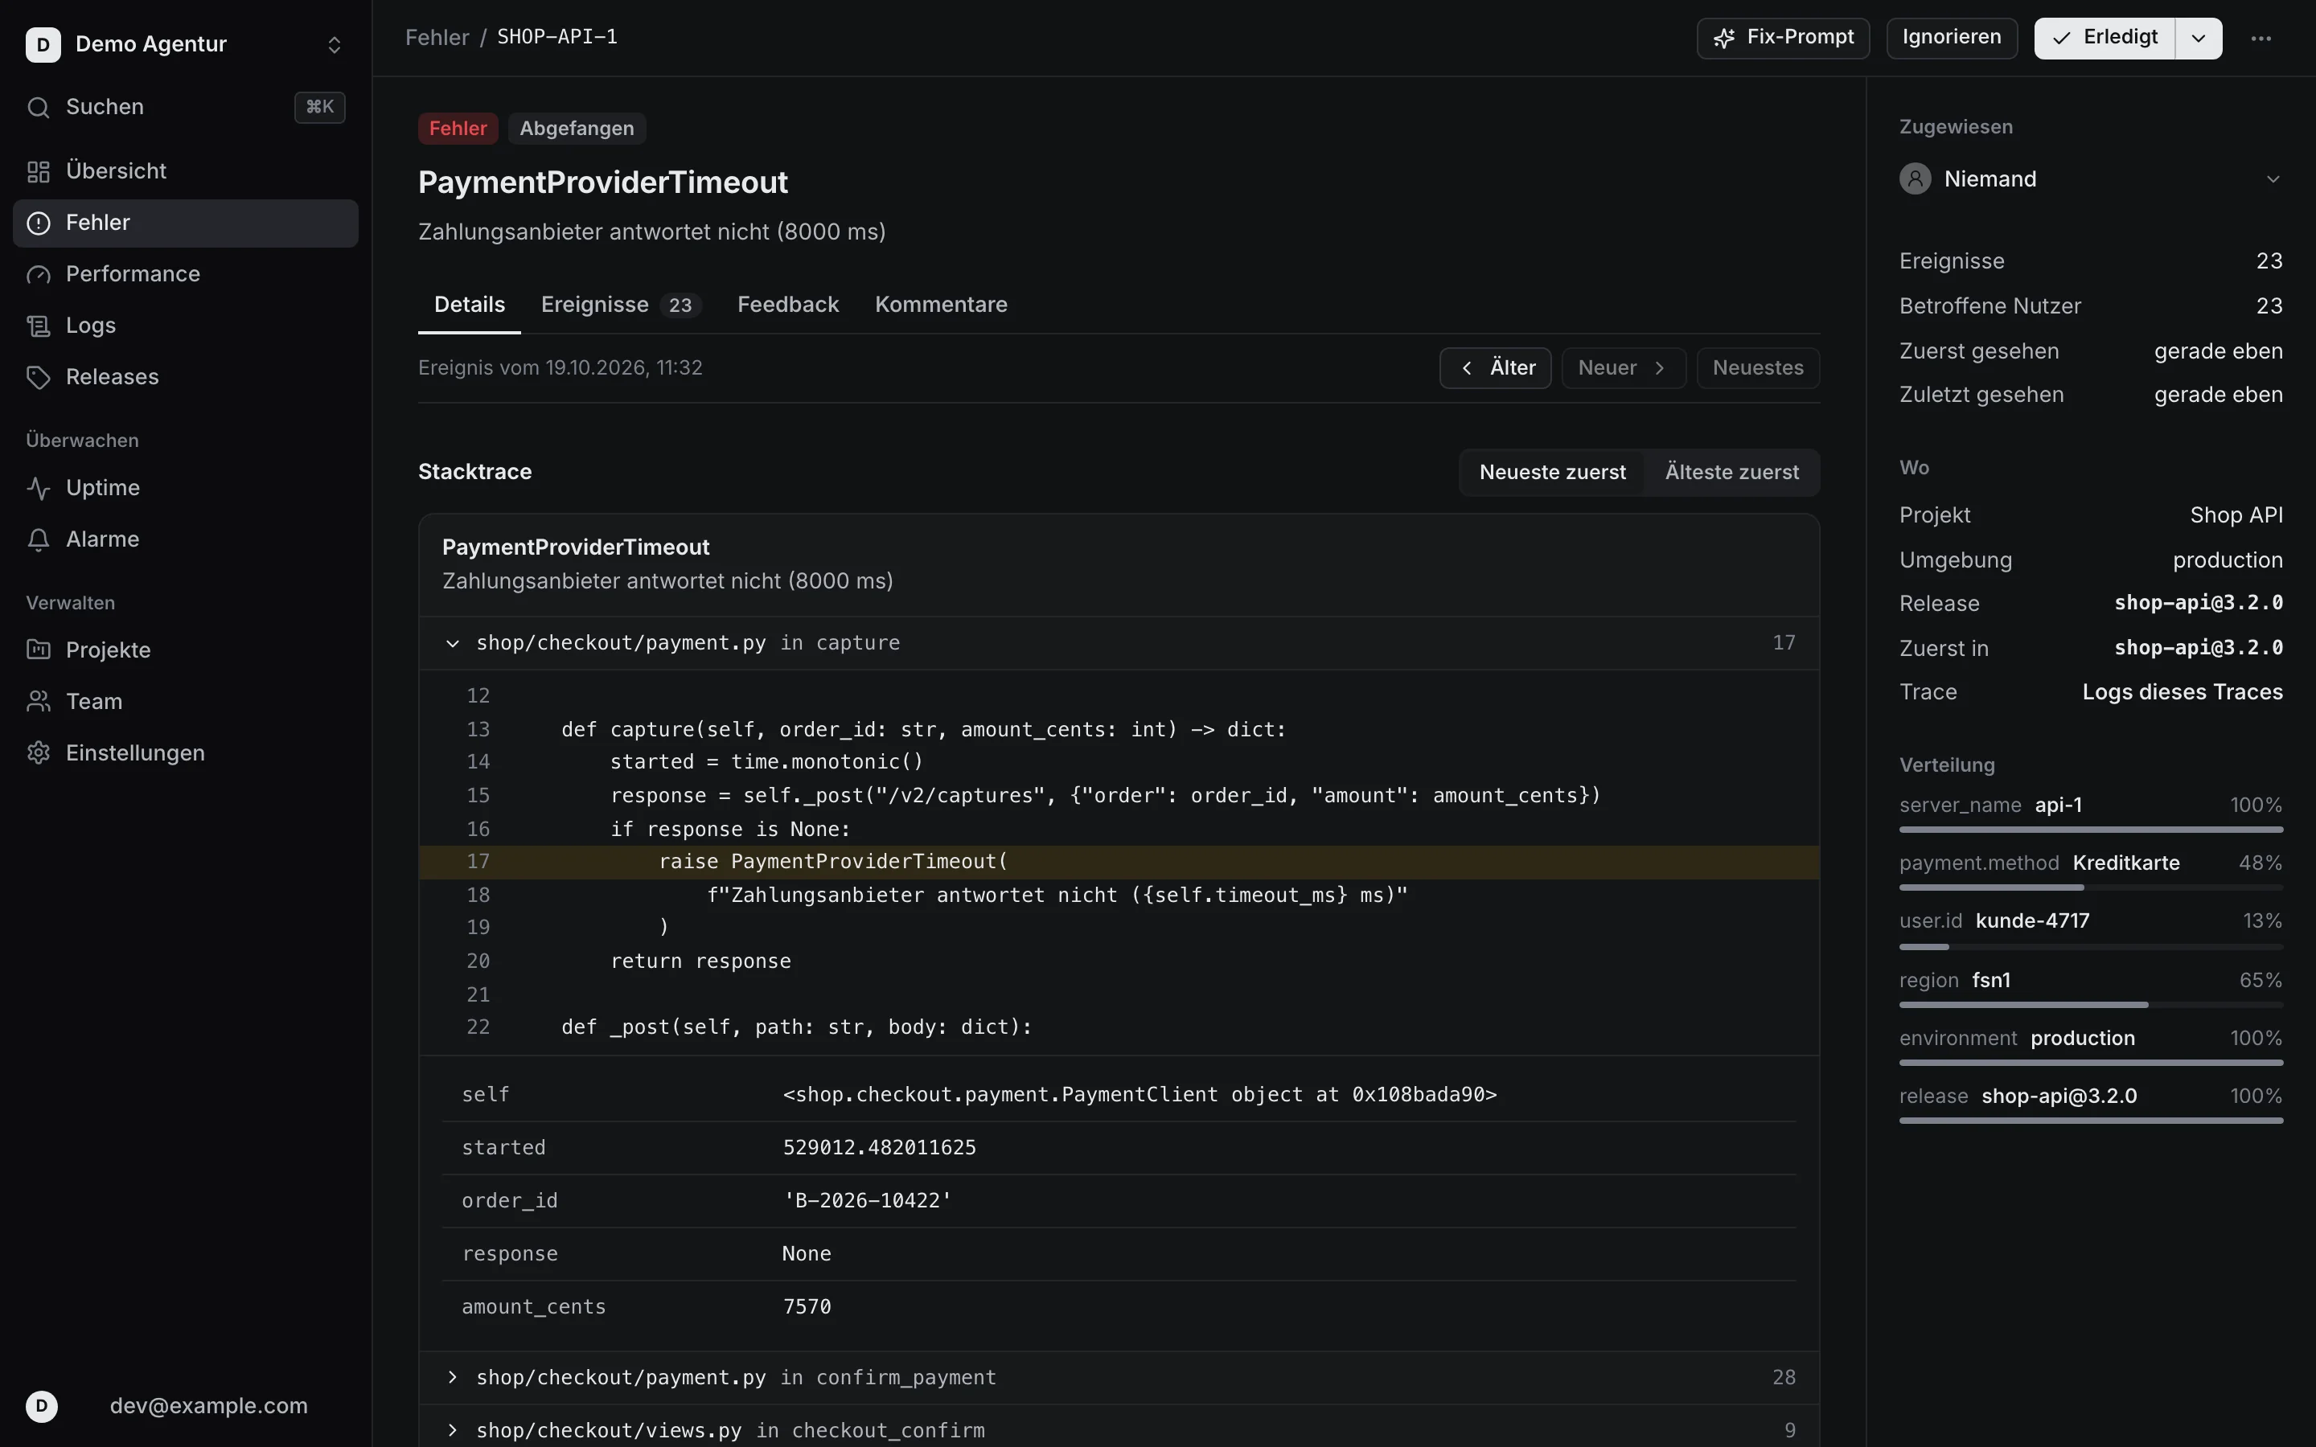The image size is (2316, 1447).
Task: Expand the checkout_confirm stack frame
Action: click(x=1119, y=1431)
